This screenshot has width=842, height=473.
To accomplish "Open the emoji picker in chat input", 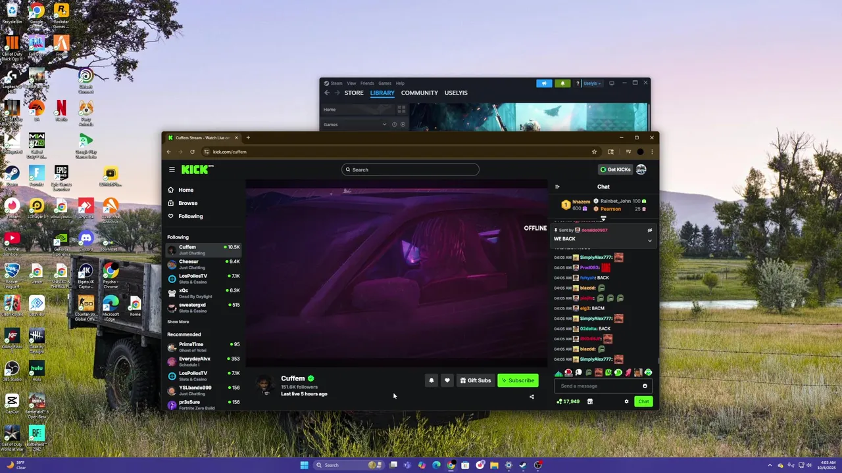I will pyautogui.click(x=645, y=386).
